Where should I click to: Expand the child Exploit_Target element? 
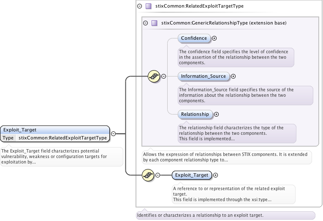pos(215,175)
